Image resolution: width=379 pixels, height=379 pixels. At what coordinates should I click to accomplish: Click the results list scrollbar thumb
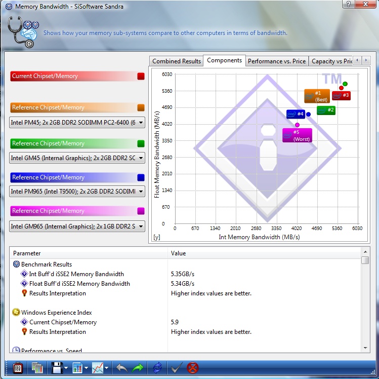coord(365,260)
